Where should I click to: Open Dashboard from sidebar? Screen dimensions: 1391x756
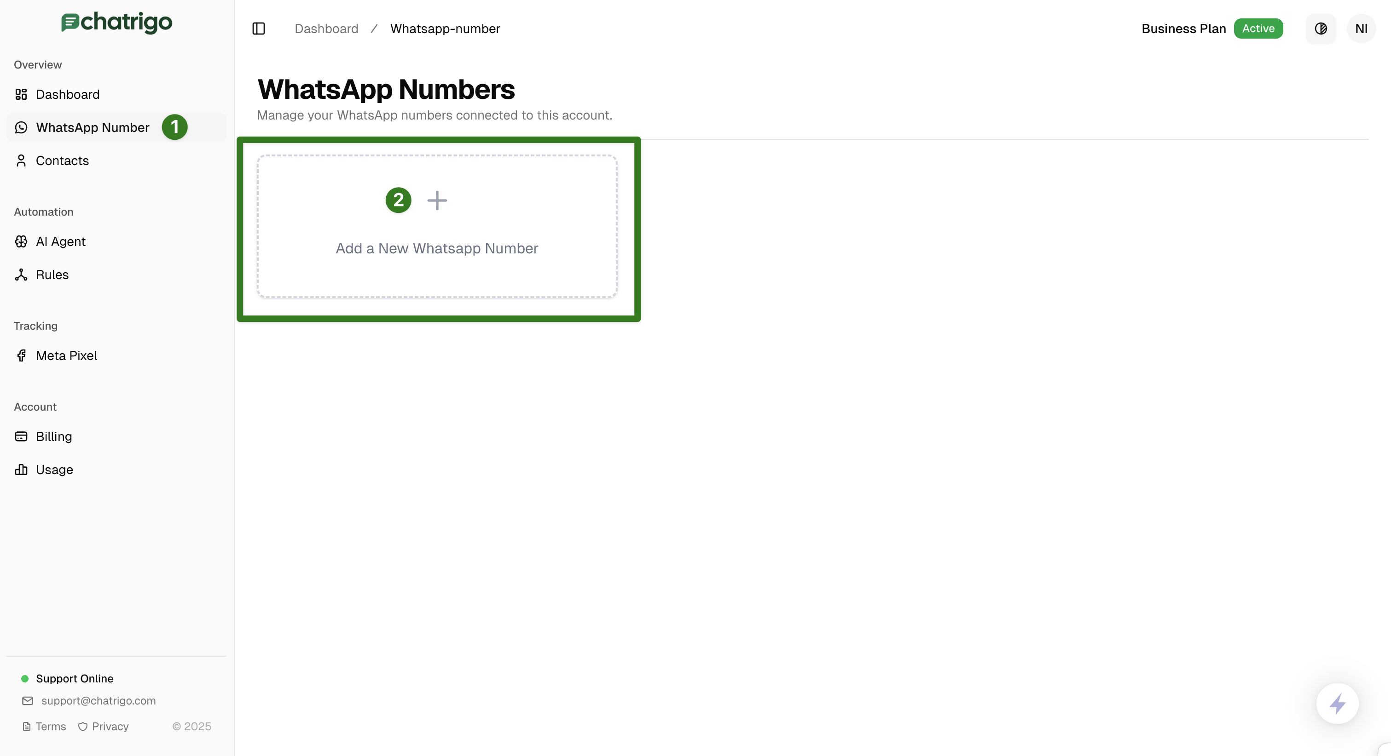click(68, 94)
